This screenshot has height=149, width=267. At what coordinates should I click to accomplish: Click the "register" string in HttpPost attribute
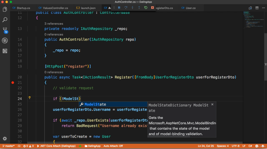(76, 66)
